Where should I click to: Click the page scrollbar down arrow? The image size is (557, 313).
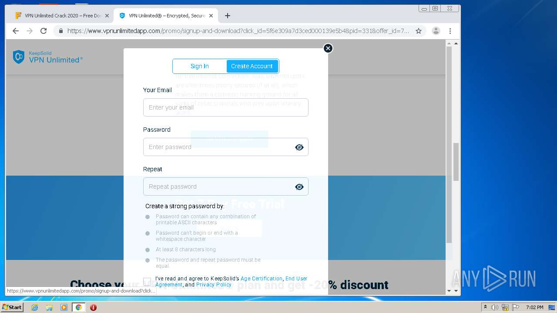pos(456,291)
